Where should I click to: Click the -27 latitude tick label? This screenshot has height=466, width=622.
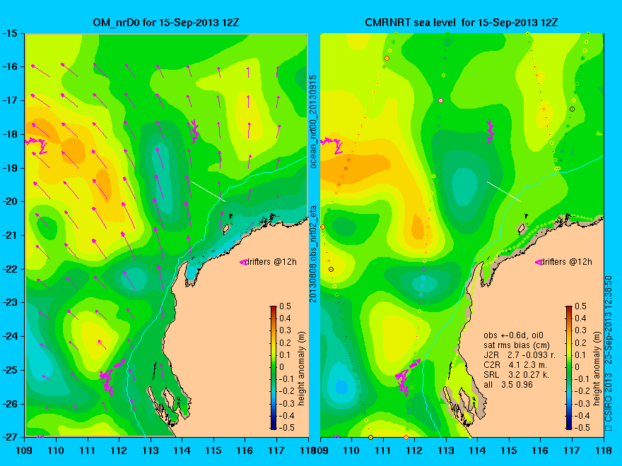pyautogui.click(x=9, y=437)
